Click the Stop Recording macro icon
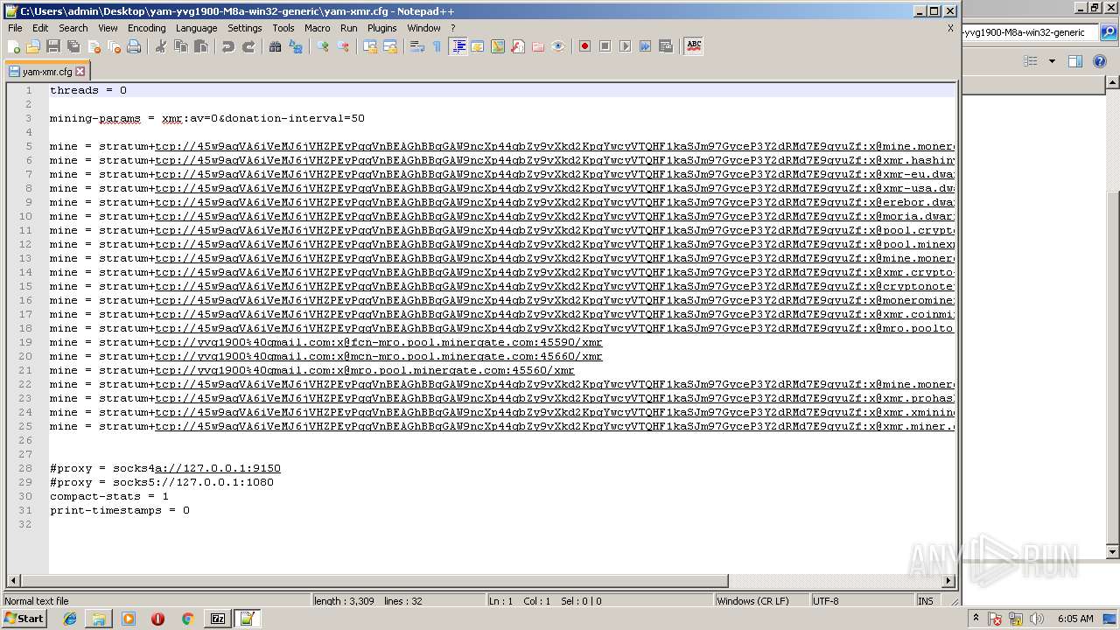Image resolution: width=1120 pixels, height=630 pixels. point(605,46)
